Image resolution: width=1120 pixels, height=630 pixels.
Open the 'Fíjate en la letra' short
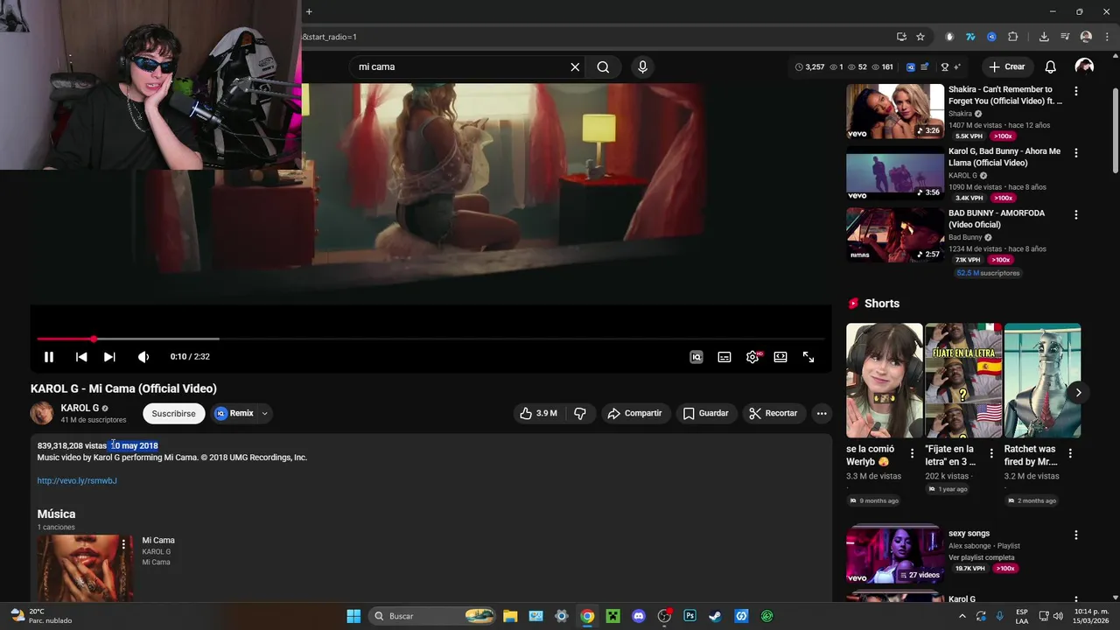tap(963, 381)
